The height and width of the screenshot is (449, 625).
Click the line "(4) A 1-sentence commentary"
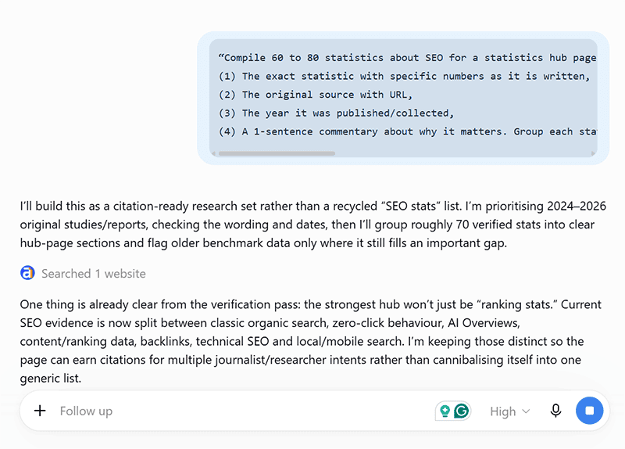(x=407, y=131)
